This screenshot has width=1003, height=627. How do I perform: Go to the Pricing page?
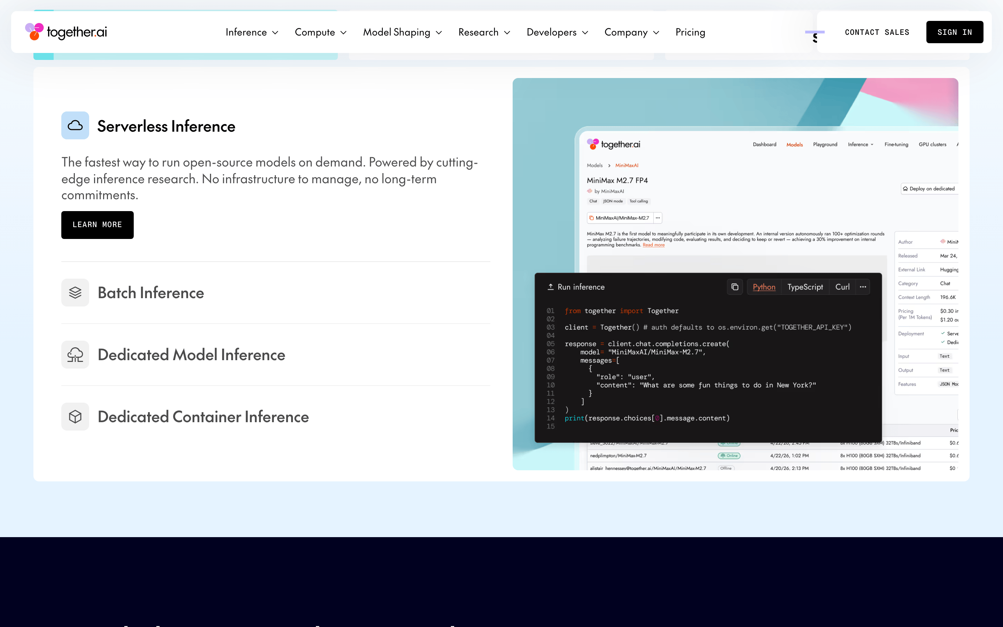coord(690,32)
